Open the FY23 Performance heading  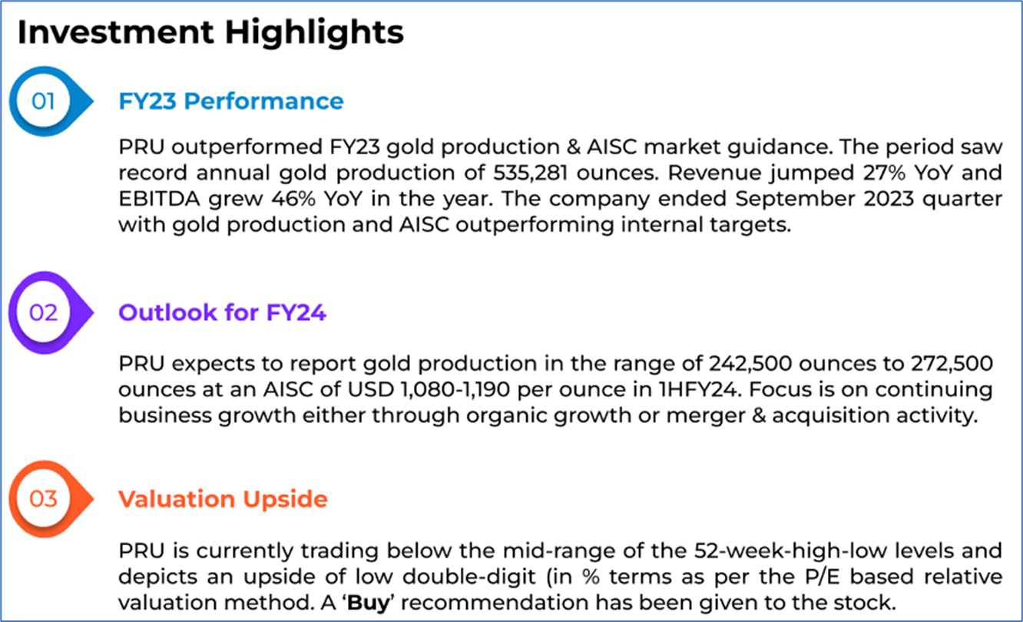coord(231,101)
